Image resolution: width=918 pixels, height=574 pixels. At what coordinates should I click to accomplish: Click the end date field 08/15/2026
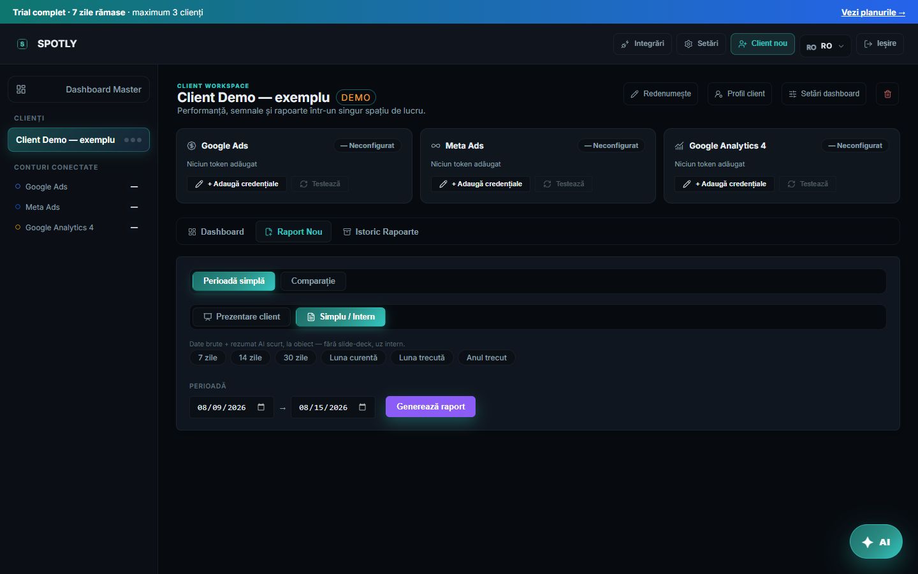pyautogui.click(x=333, y=408)
